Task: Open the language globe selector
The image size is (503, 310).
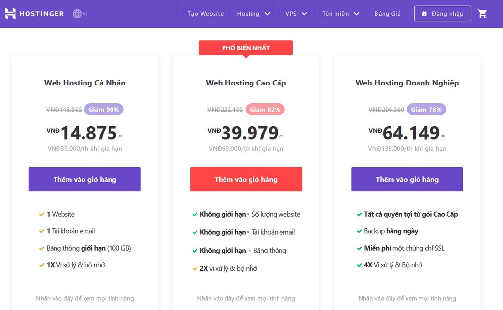Action: click(x=77, y=14)
